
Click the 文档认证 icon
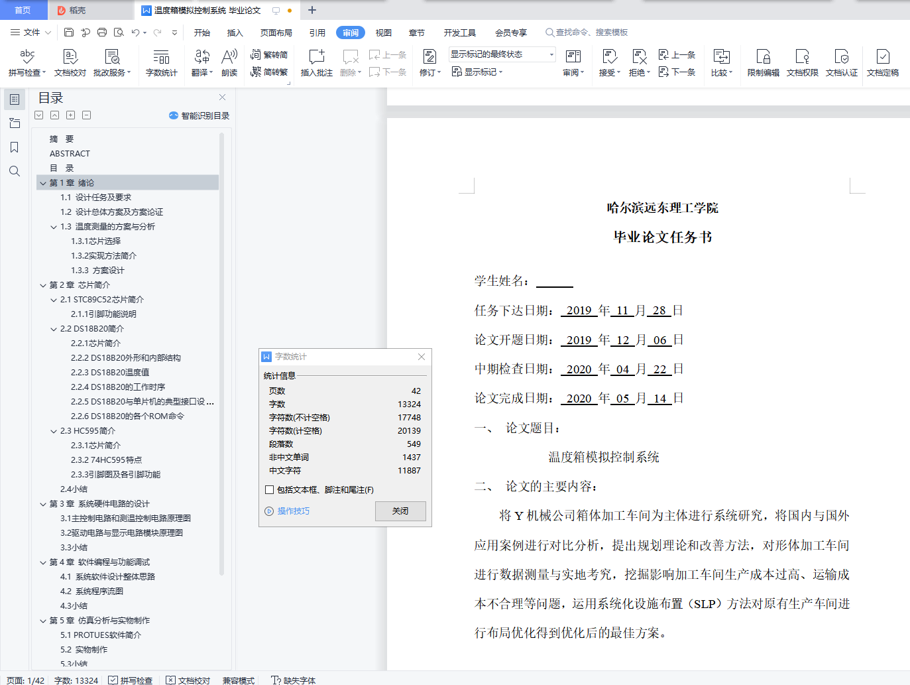(x=842, y=63)
